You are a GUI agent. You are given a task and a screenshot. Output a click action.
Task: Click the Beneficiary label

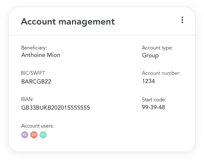(x=34, y=48)
